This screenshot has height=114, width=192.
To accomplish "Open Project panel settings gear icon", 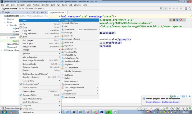I will pyautogui.click(x=42, y=12).
